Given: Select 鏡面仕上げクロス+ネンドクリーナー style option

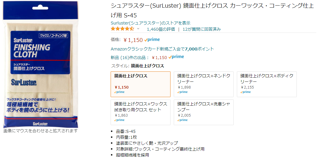Looking at the screenshot, I should click(x=204, y=84).
